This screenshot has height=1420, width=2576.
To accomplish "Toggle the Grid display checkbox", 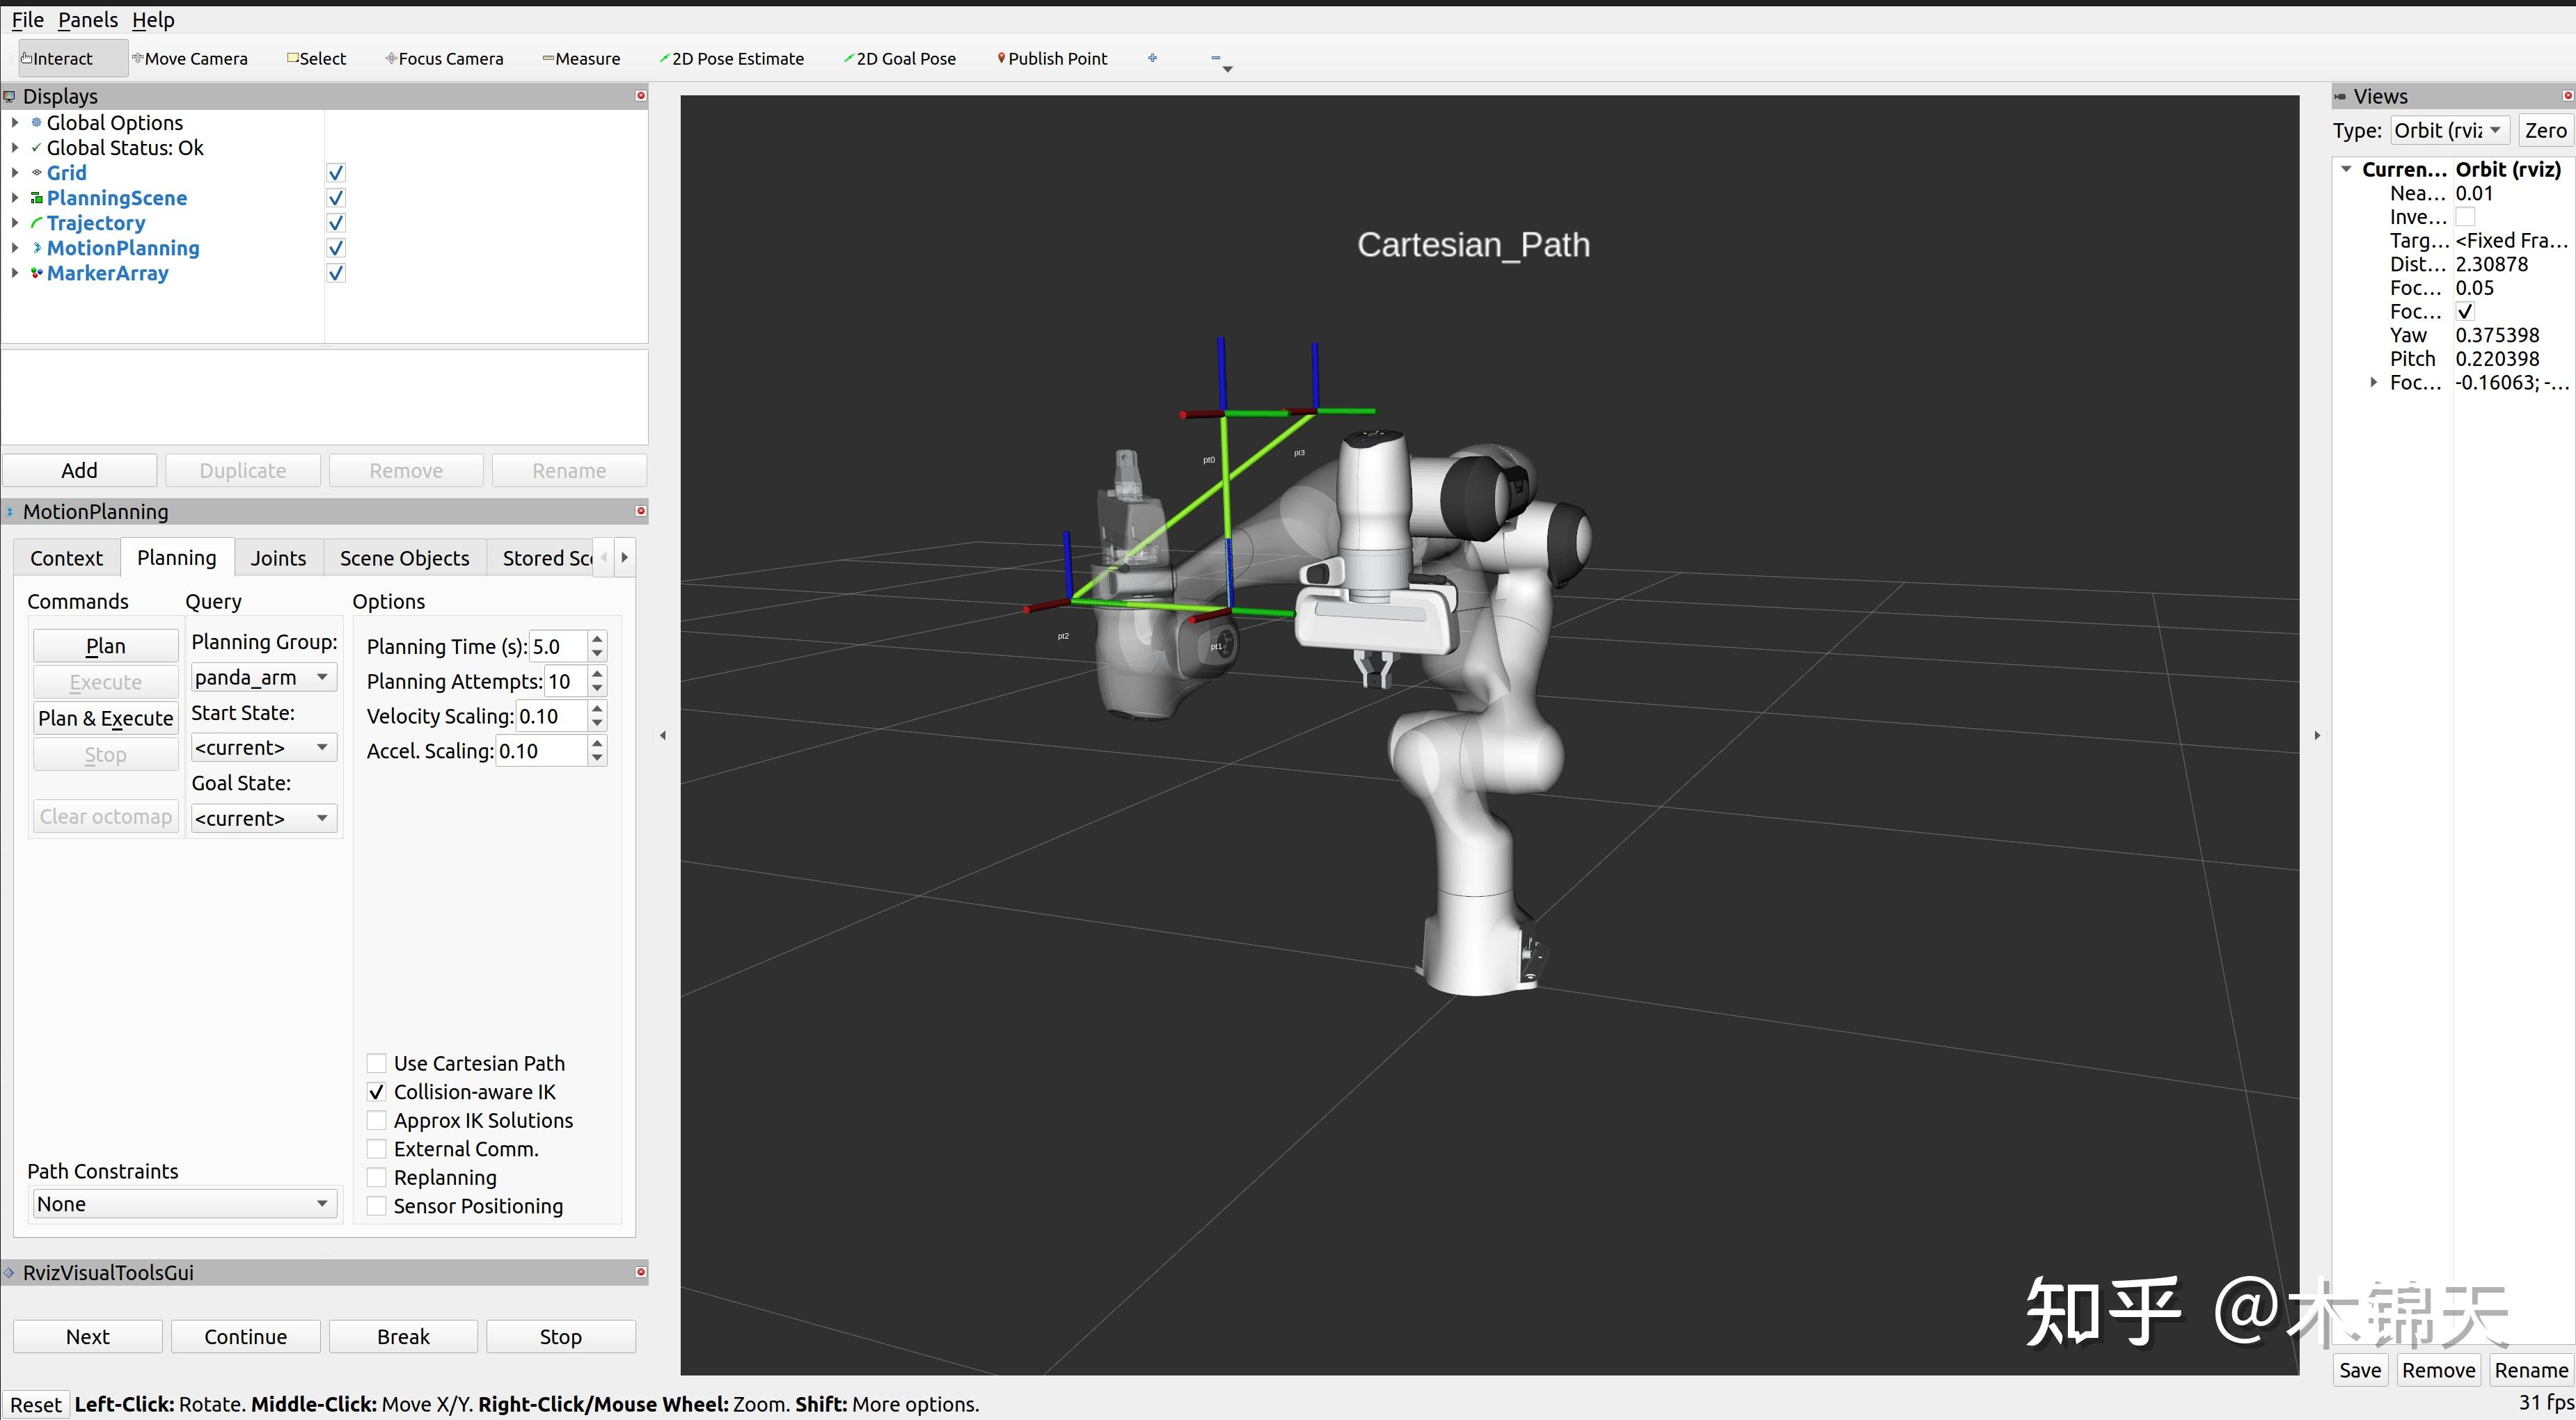I will 336,173.
